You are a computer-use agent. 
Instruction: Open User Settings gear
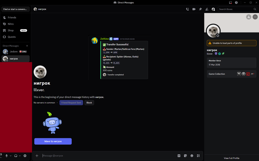[x=25, y=156]
